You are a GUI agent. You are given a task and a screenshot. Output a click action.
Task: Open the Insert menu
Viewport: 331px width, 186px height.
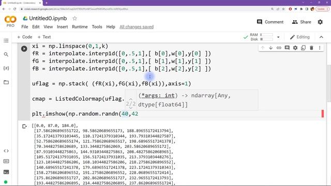[62, 27]
